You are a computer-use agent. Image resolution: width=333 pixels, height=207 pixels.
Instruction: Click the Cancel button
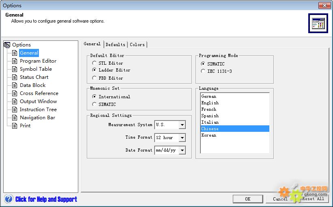[x=280, y=199]
